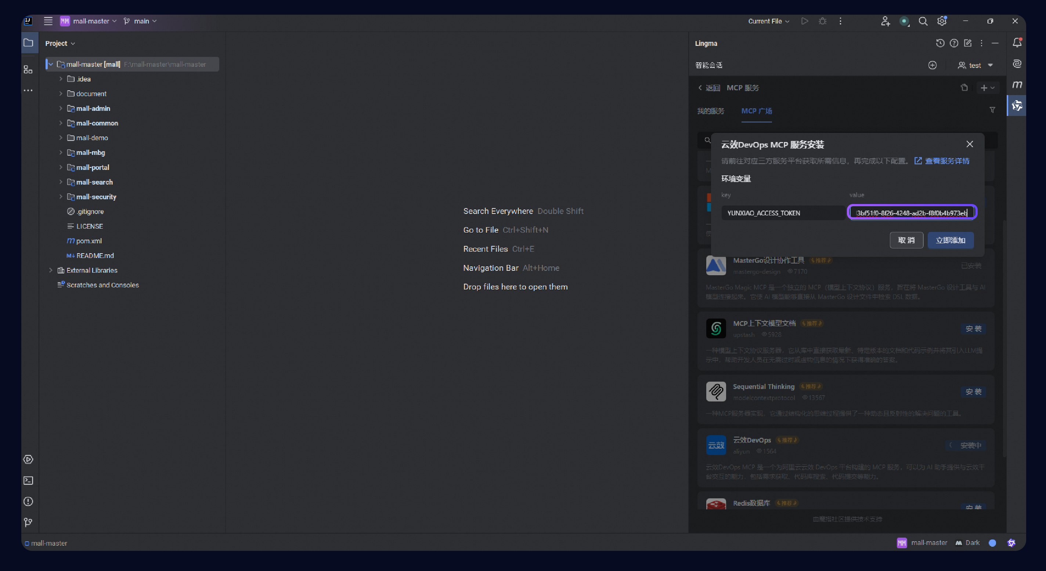The image size is (1046, 571).
Task: Open the Problems tool window
Action: (x=28, y=502)
